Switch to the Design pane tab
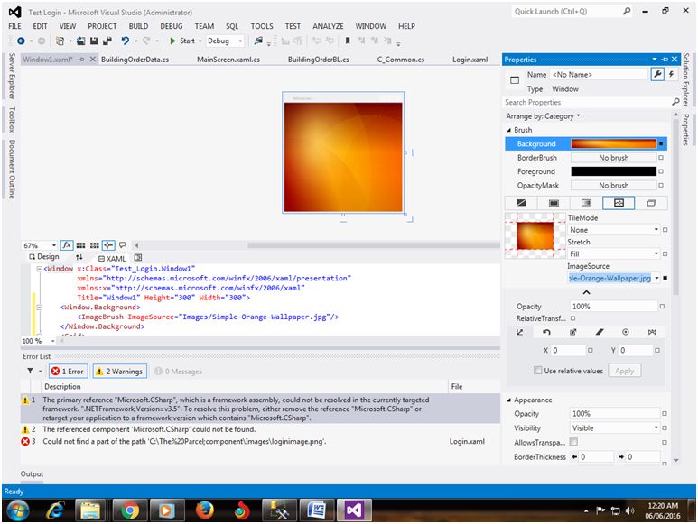This screenshot has width=698, height=524. [44, 256]
